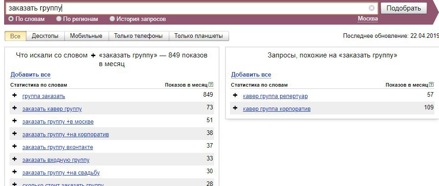Click the 38 impressions value
This screenshot has height=186, width=439.
[x=210, y=133]
